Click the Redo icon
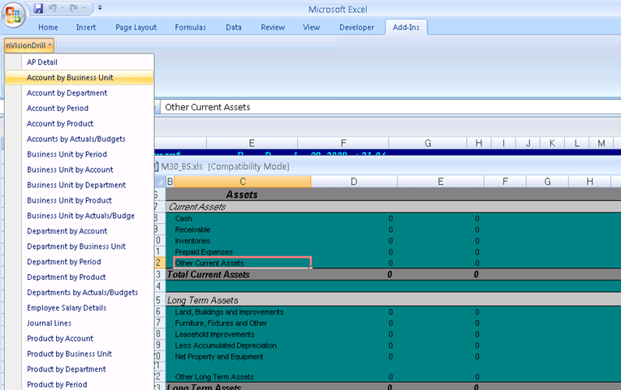The height and width of the screenshot is (390, 621). (74, 8)
